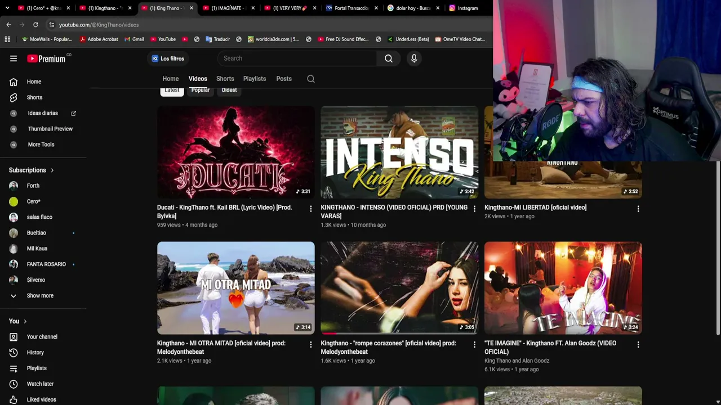The height and width of the screenshot is (405, 721).
Task: Sort videos by Popular
Action: 200,90
